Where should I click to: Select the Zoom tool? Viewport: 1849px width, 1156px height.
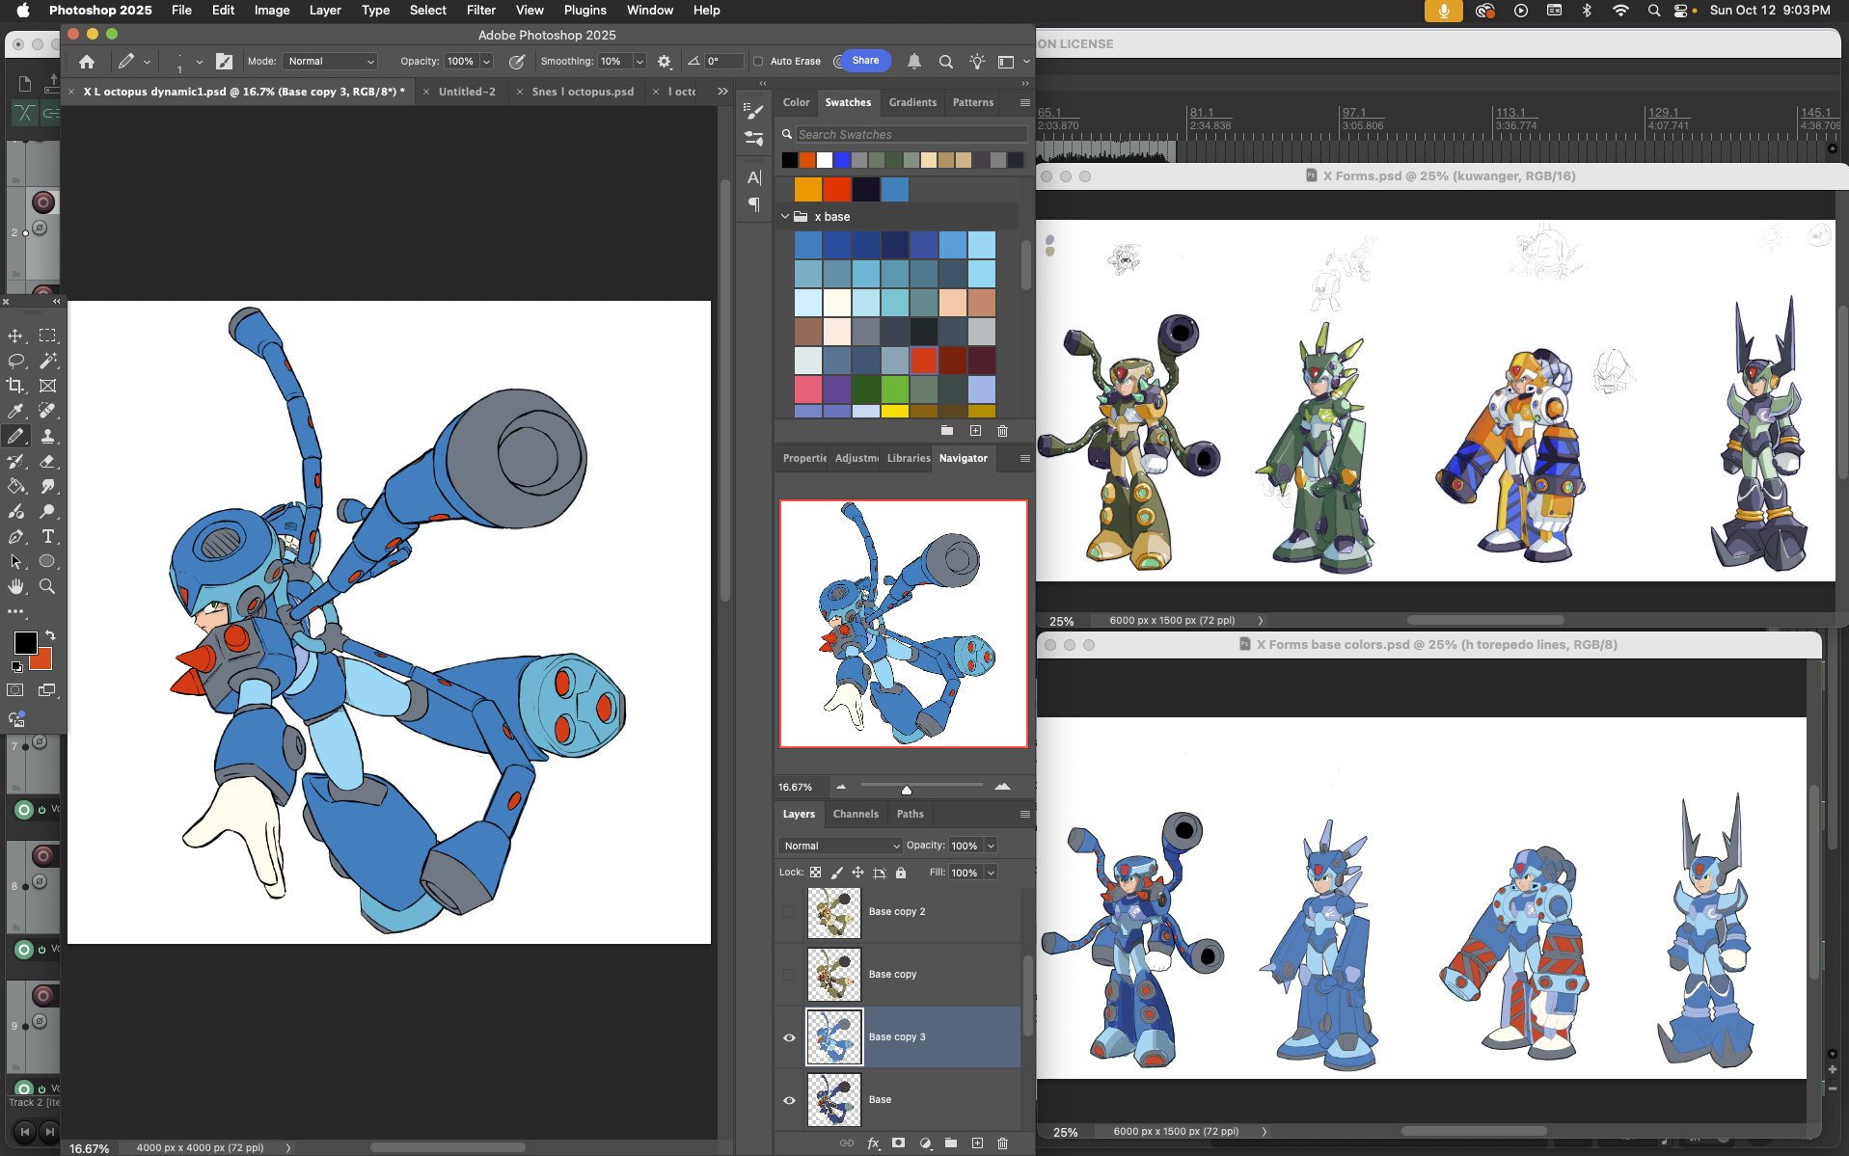[x=47, y=586]
